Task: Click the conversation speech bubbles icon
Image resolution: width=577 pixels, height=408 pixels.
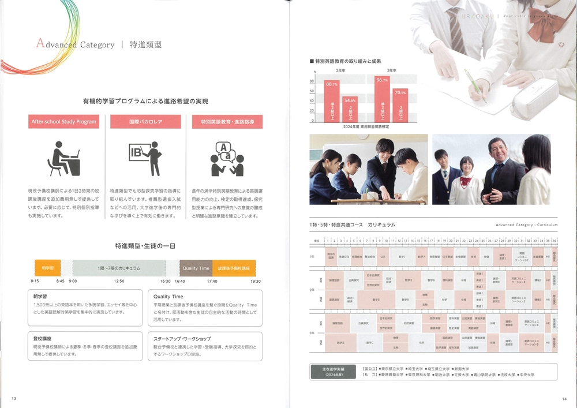Action: (227, 159)
